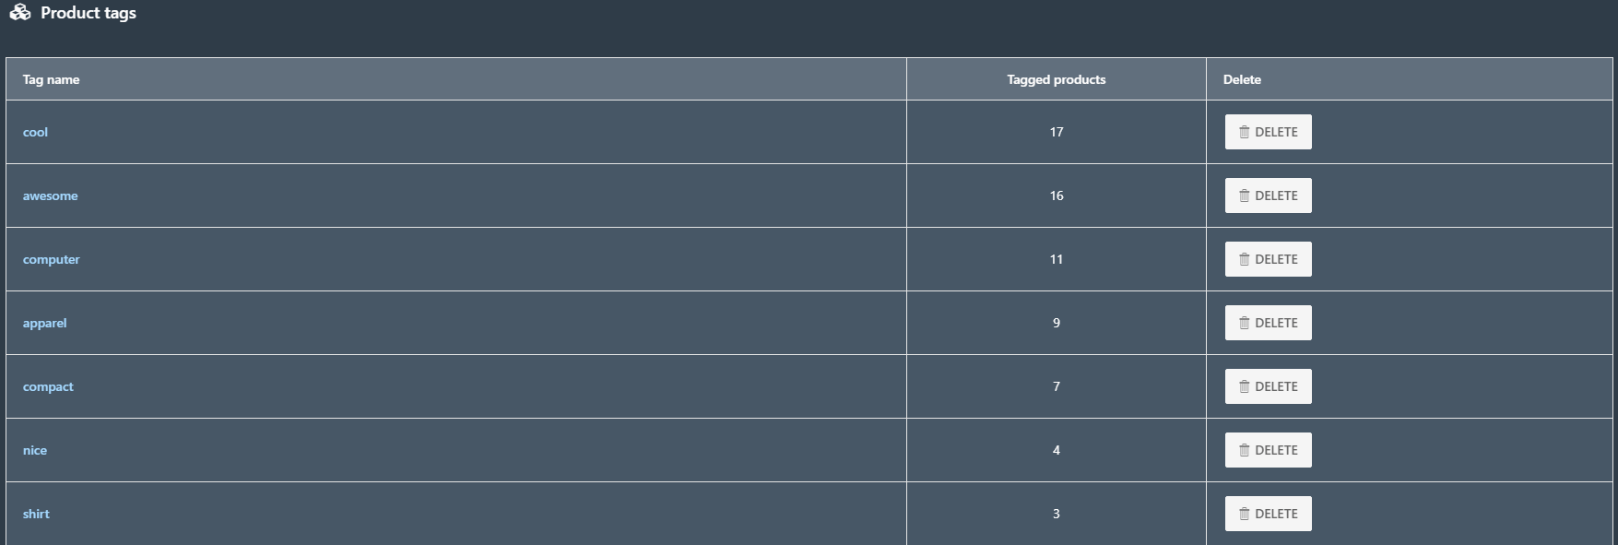Open the awesome tag link
The width and height of the screenshot is (1618, 545).
coord(50,195)
